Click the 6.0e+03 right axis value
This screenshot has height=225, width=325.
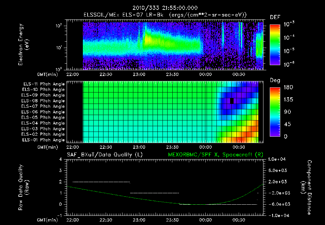coord(278,170)
